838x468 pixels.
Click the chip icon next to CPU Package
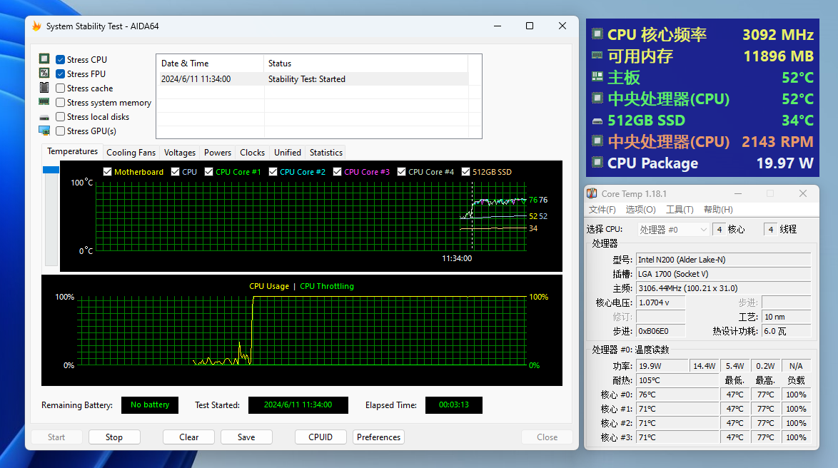[x=597, y=163]
